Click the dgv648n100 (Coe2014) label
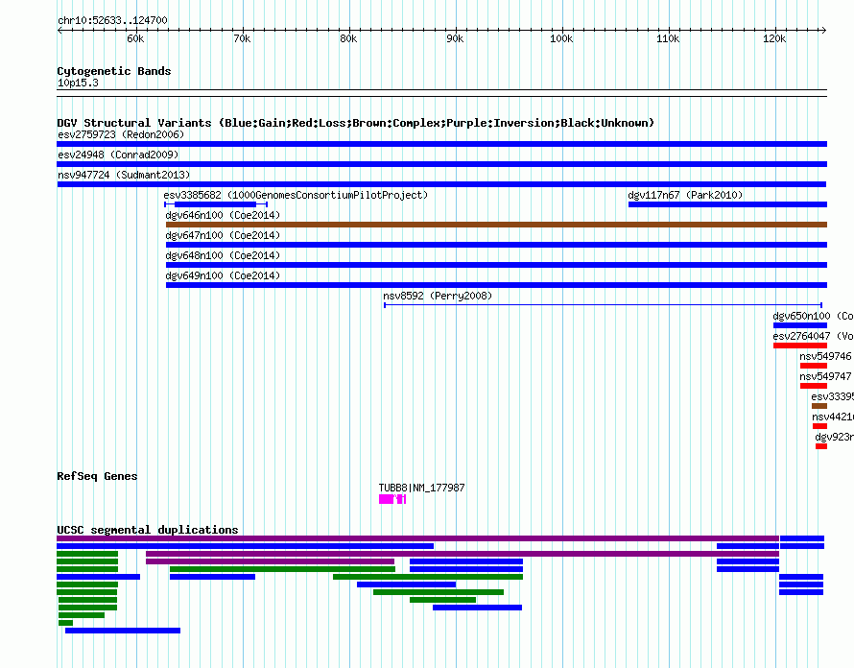 coord(223,255)
